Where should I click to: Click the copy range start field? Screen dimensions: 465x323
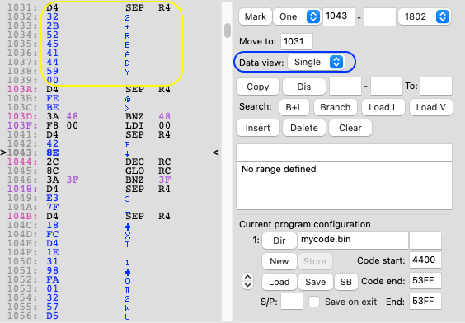pyautogui.click(x=345, y=87)
